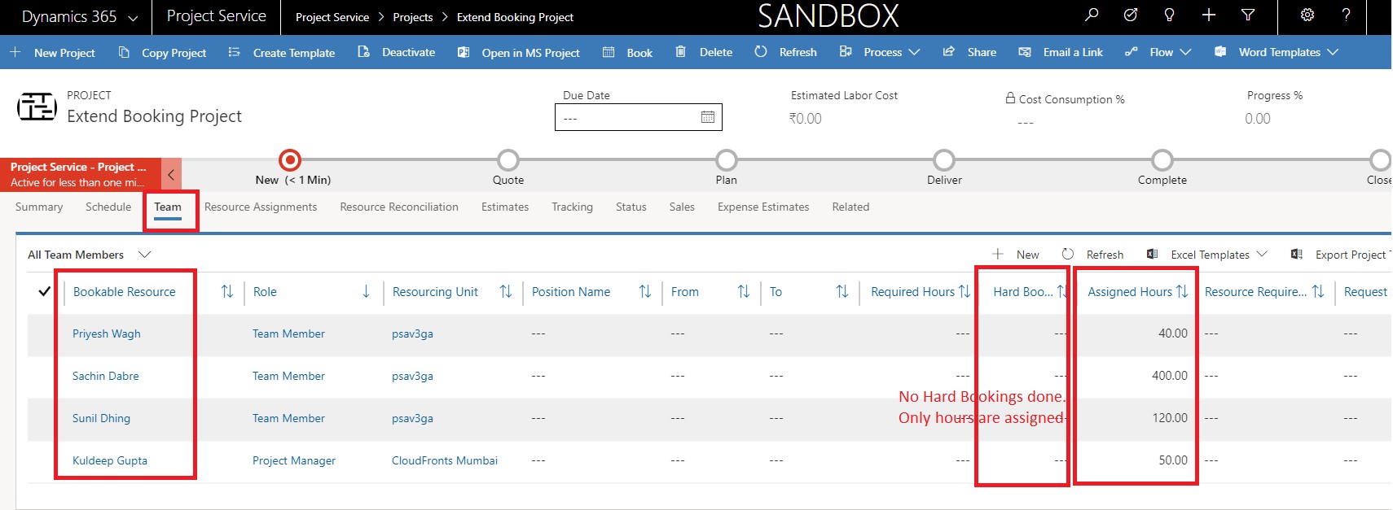Click the Book command
The height and width of the screenshot is (510, 1393).
[628, 52]
